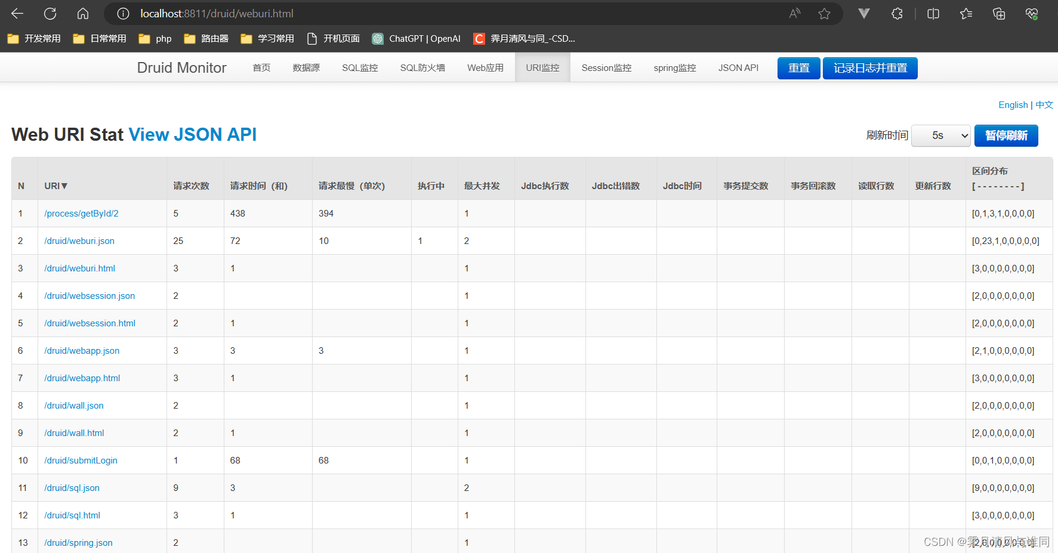This screenshot has height=553, width=1058.
Task: Open php bookmark folder
Action: [155, 38]
